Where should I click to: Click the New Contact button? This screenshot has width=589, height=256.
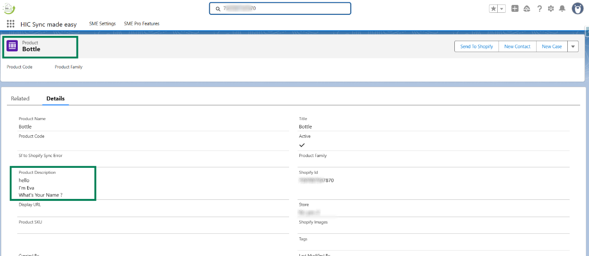(x=517, y=46)
